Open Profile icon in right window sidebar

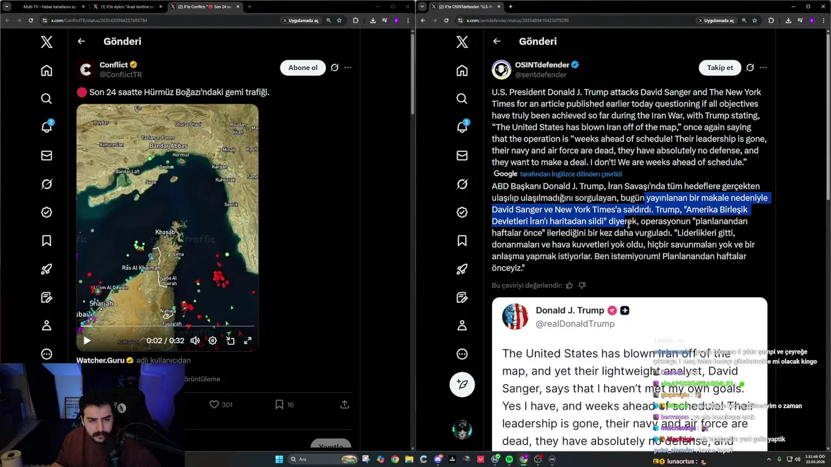pos(462,326)
